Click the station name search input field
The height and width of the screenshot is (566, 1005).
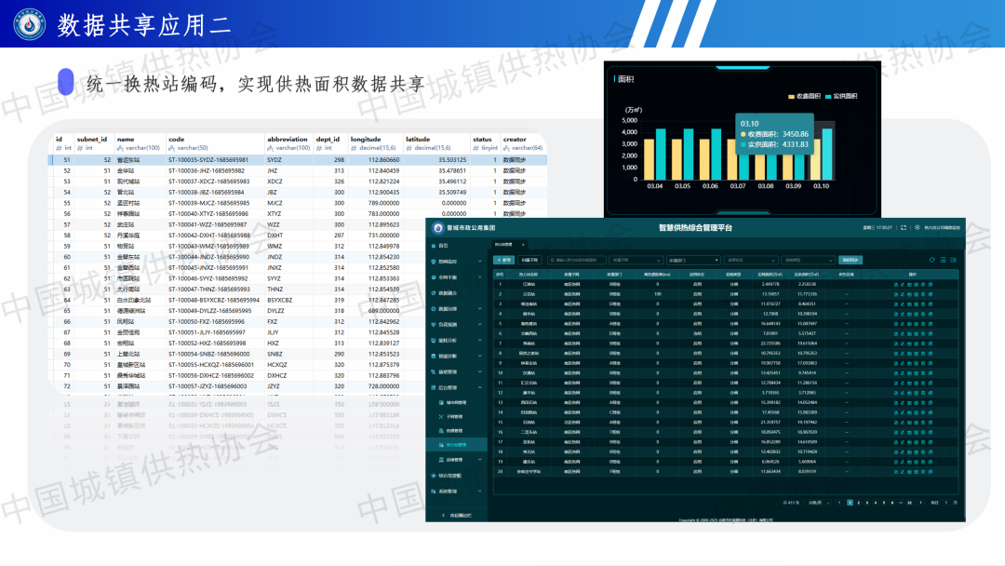577,261
